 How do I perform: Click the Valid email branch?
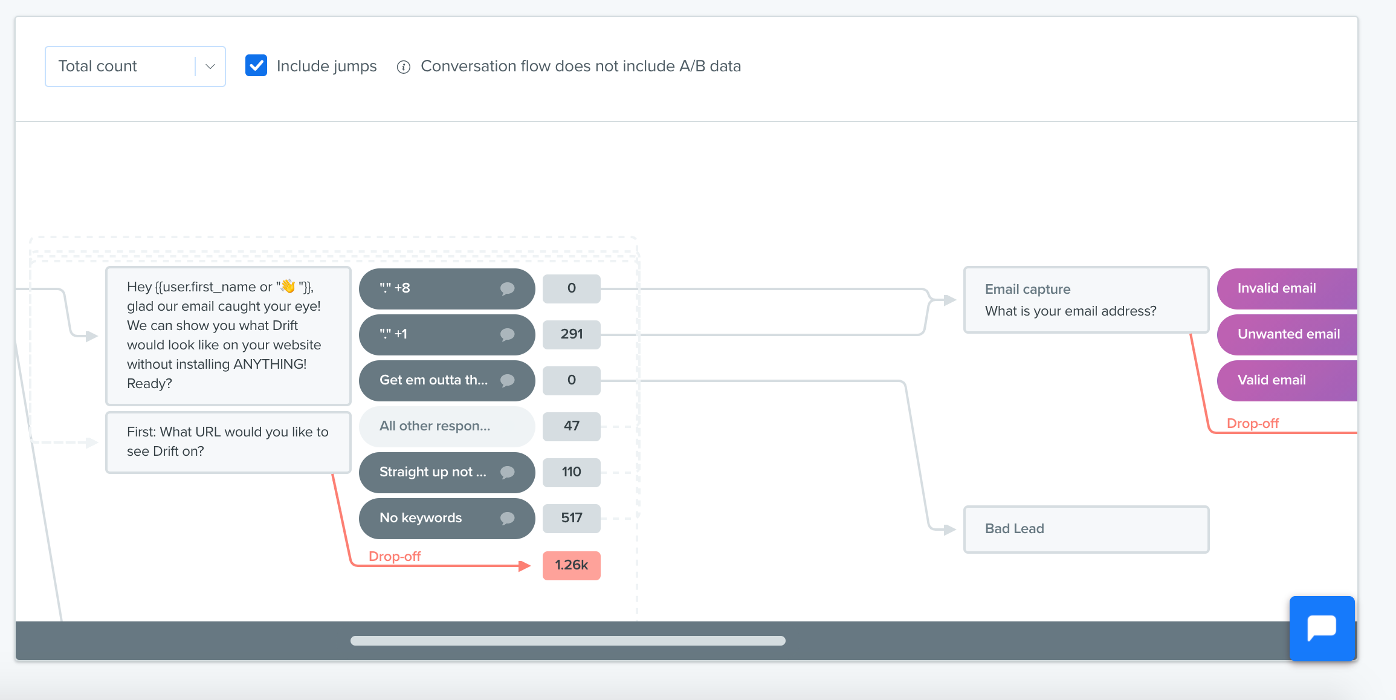click(x=1287, y=381)
